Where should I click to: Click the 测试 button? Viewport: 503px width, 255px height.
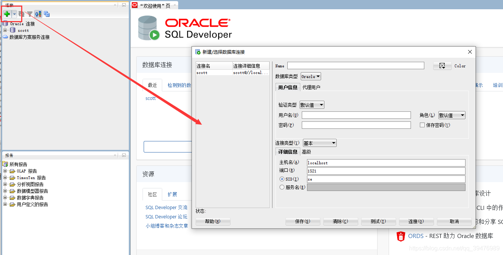[x=378, y=221]
